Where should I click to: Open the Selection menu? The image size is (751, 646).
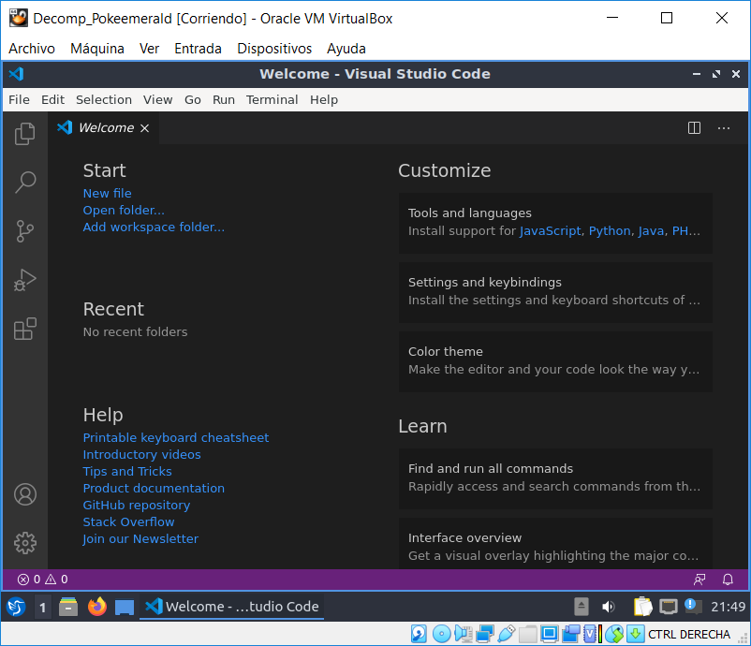pos(103,100)
